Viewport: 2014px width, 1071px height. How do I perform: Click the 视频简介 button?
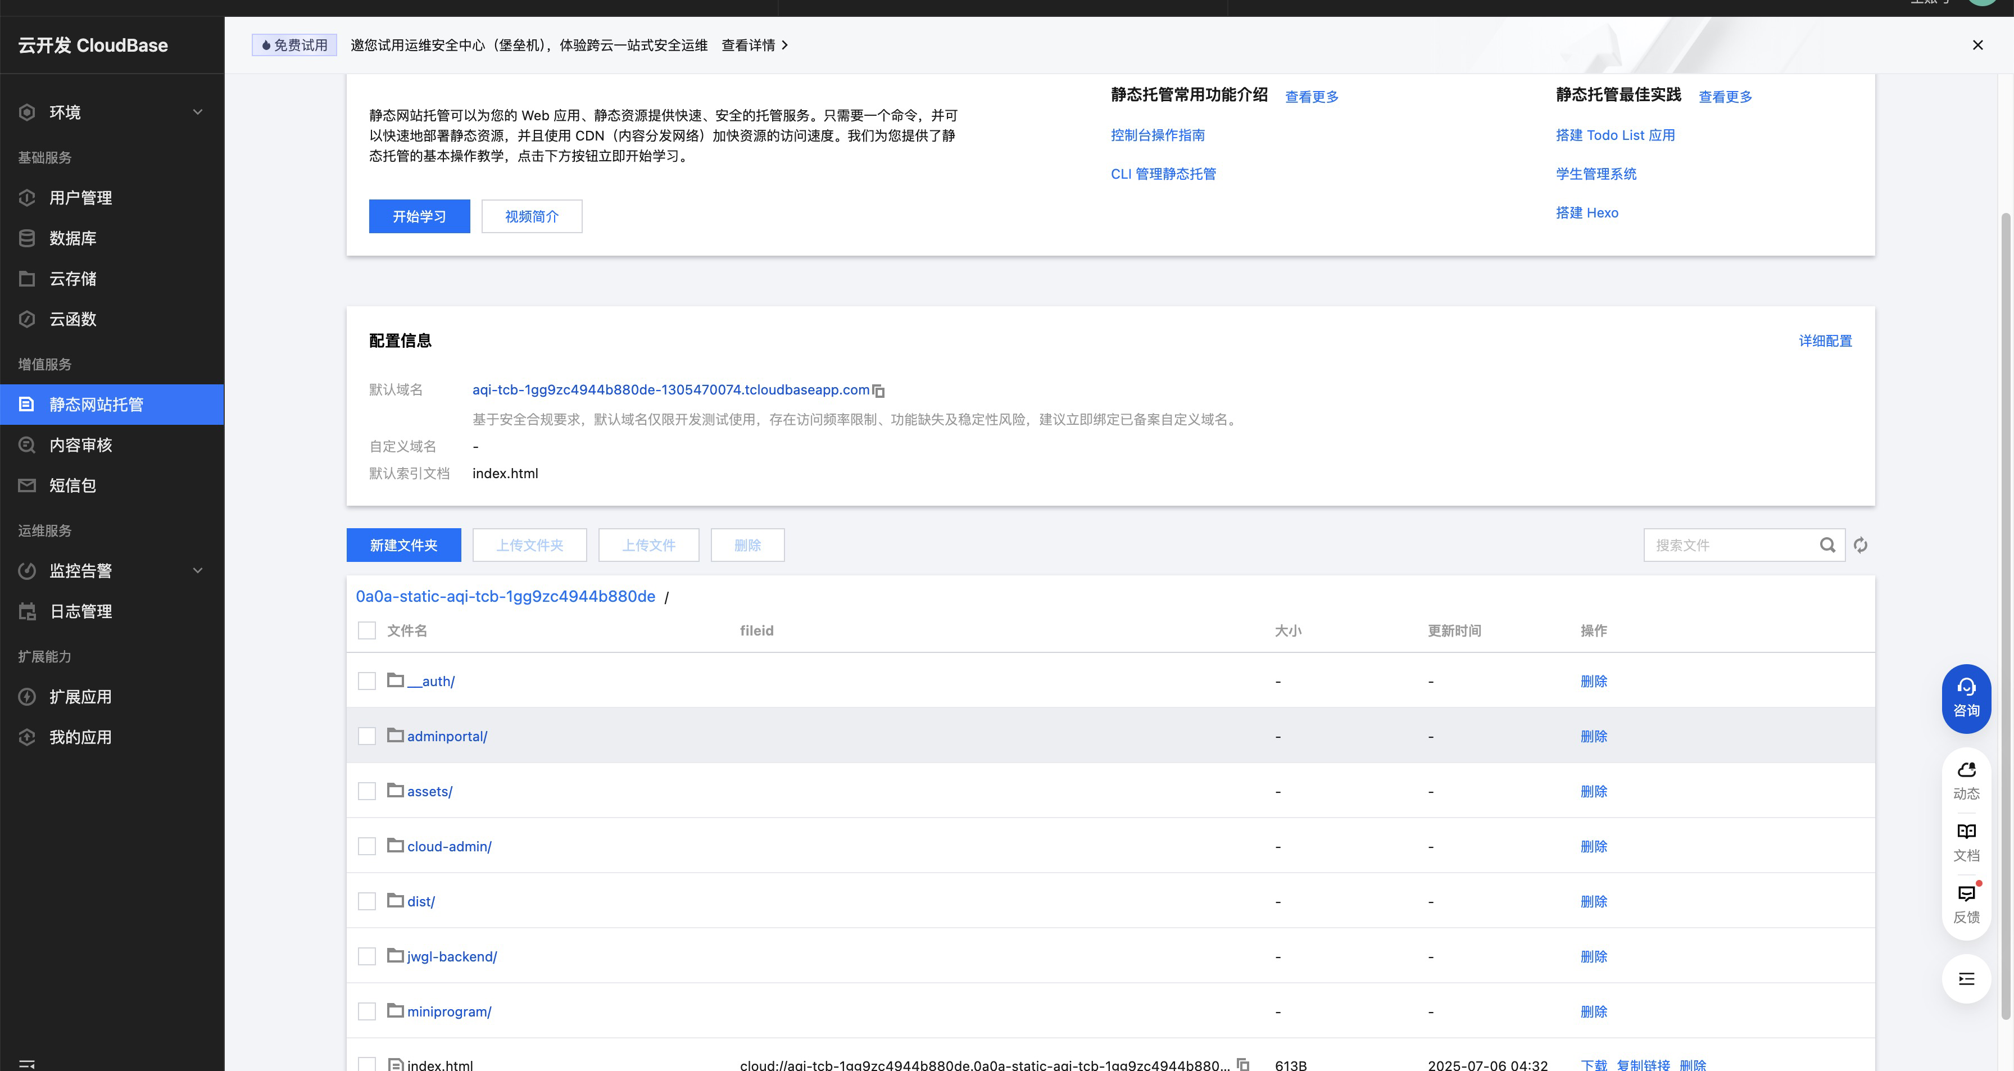tap(532, 216)
